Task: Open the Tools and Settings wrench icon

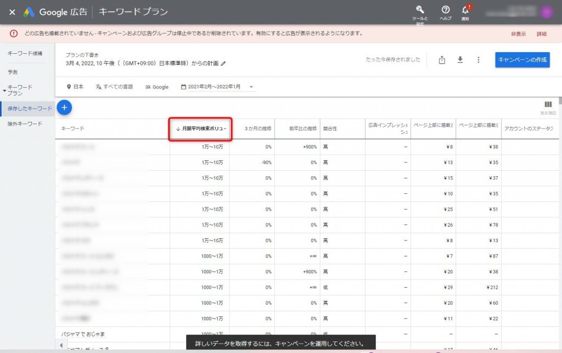Action: coord(420,10)
